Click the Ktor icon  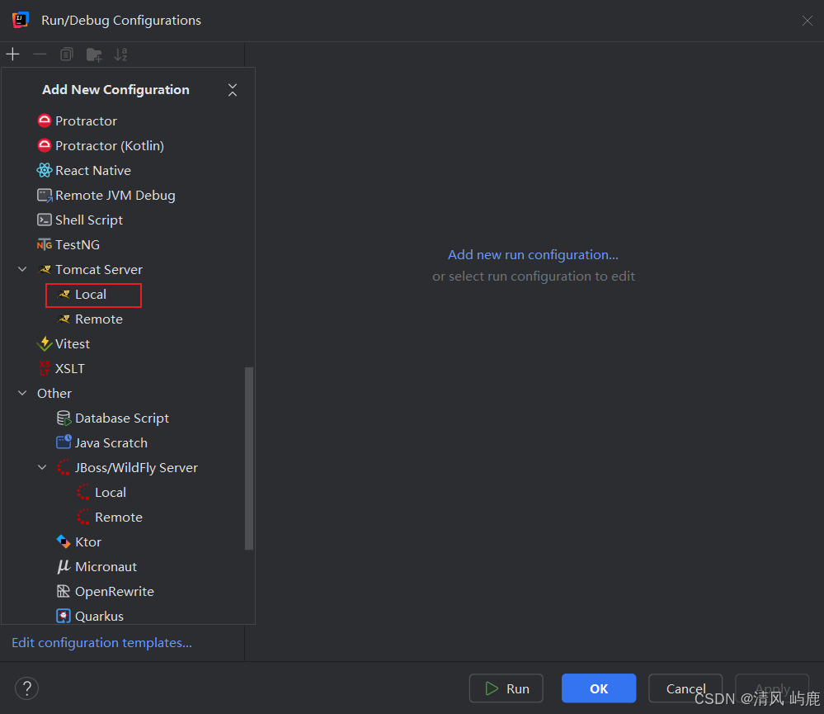pyautogui.click(x=64, y=541)
